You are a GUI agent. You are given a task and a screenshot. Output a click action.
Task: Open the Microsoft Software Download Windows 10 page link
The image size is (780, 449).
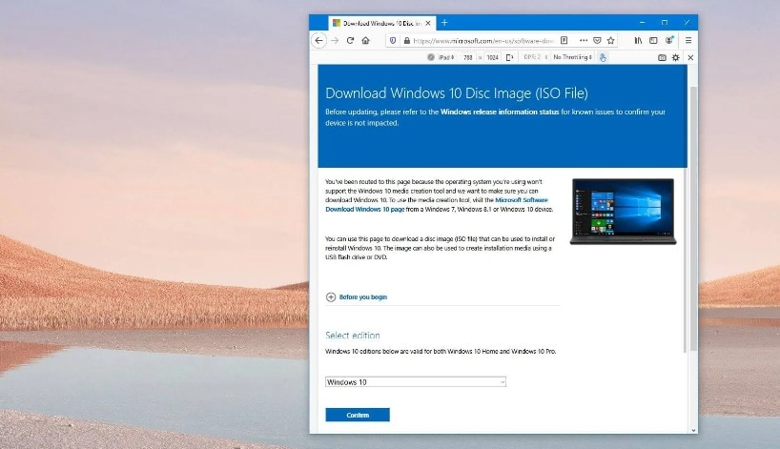(437, 205)
